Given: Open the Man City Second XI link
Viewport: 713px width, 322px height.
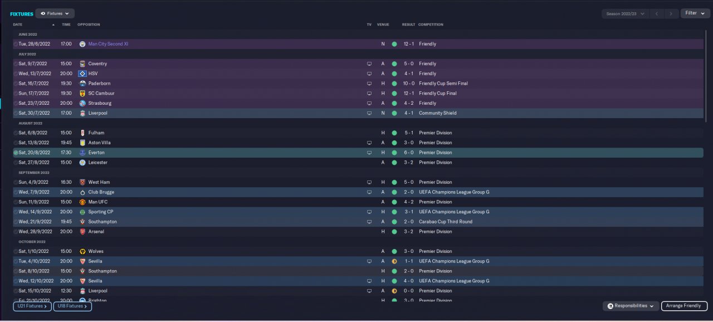Looking at the screenshot, I should 108,44.
